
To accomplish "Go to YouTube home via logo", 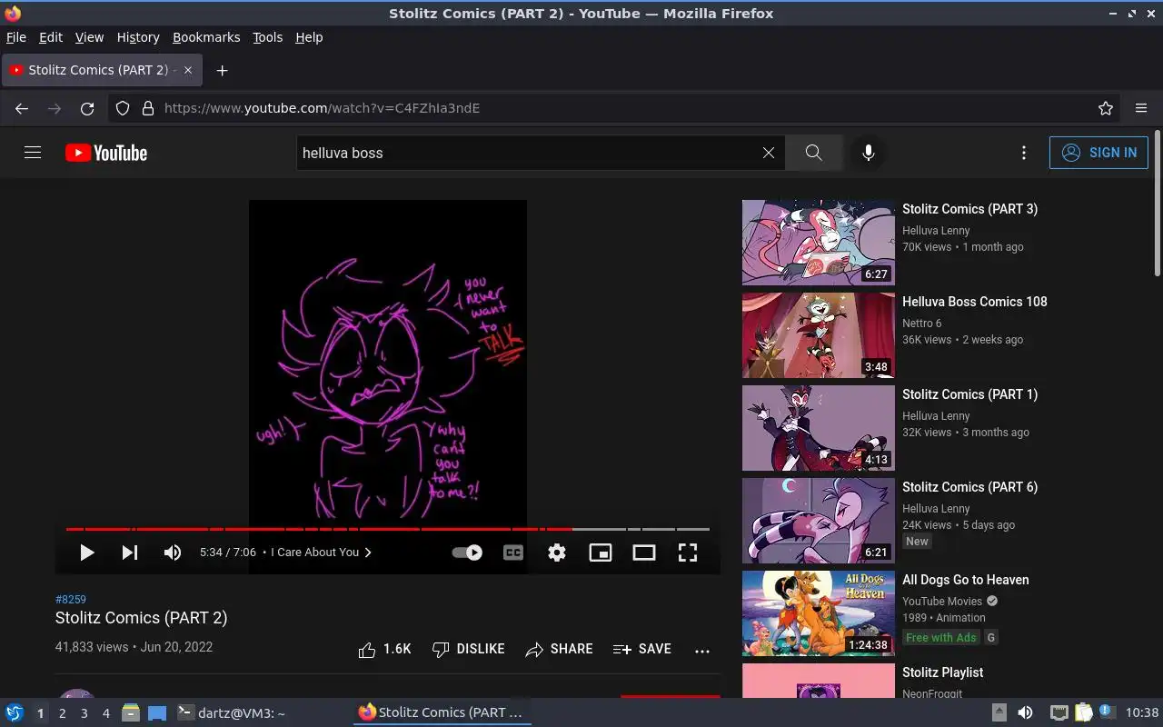I will 106,153.
